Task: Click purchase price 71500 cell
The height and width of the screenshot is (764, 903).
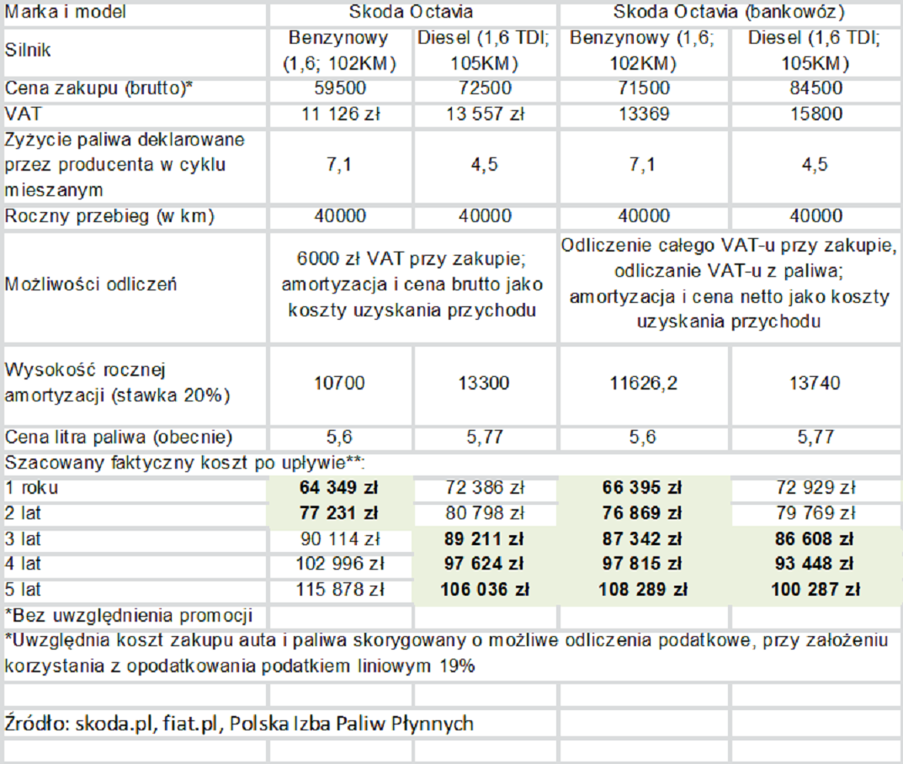Action: [x=643, y=88]
